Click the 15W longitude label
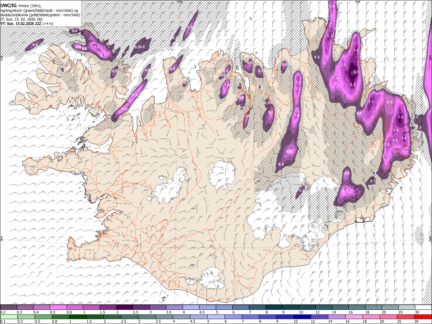The width and height of the screenshot is (432, 324). click(x=357, y=2)
